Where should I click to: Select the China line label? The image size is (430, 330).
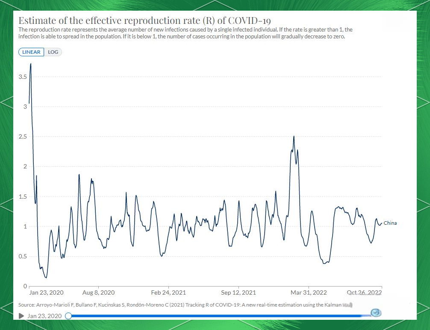(x=390, y=223)
